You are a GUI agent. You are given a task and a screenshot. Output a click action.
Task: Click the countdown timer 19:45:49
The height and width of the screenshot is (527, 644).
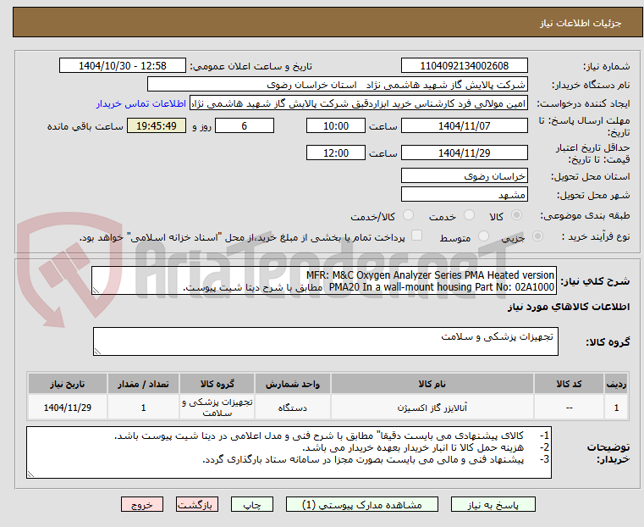pos(157,125)
